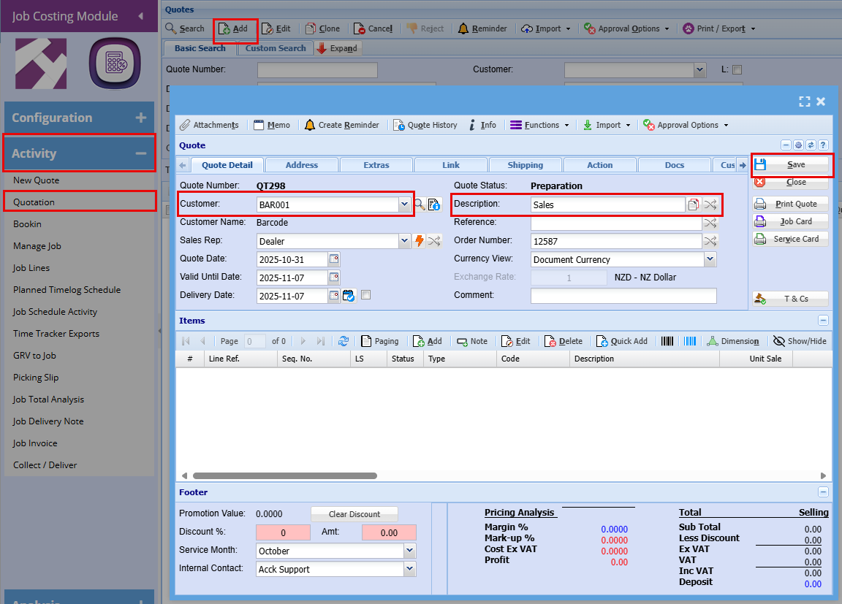The image size is (842, 604).
Task: Open the Customer dropdown list
Action: (x=405, y=204)
